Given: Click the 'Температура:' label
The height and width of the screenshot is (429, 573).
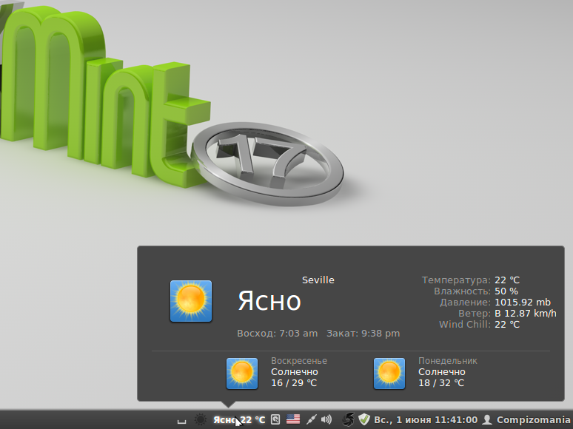Looking at the screenshot, I should pos(456,280).
